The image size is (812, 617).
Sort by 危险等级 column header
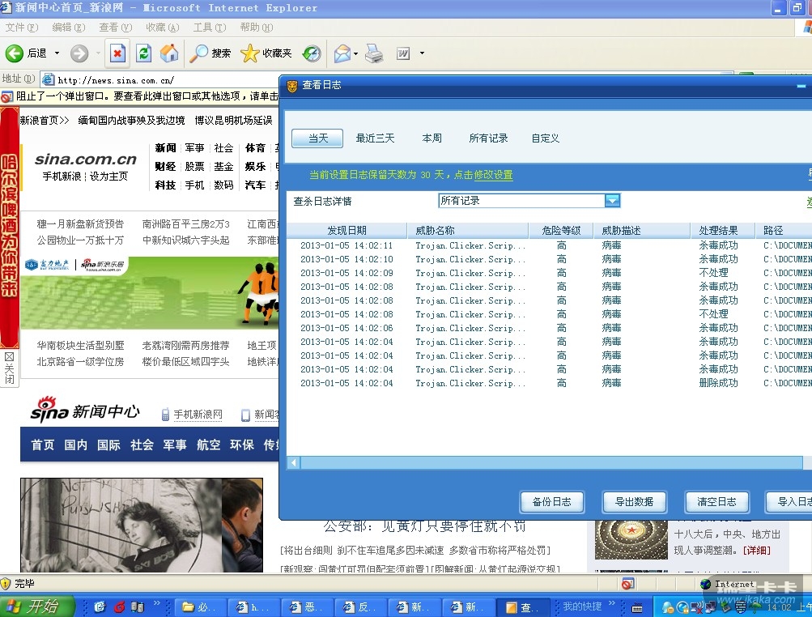point(561,231)
